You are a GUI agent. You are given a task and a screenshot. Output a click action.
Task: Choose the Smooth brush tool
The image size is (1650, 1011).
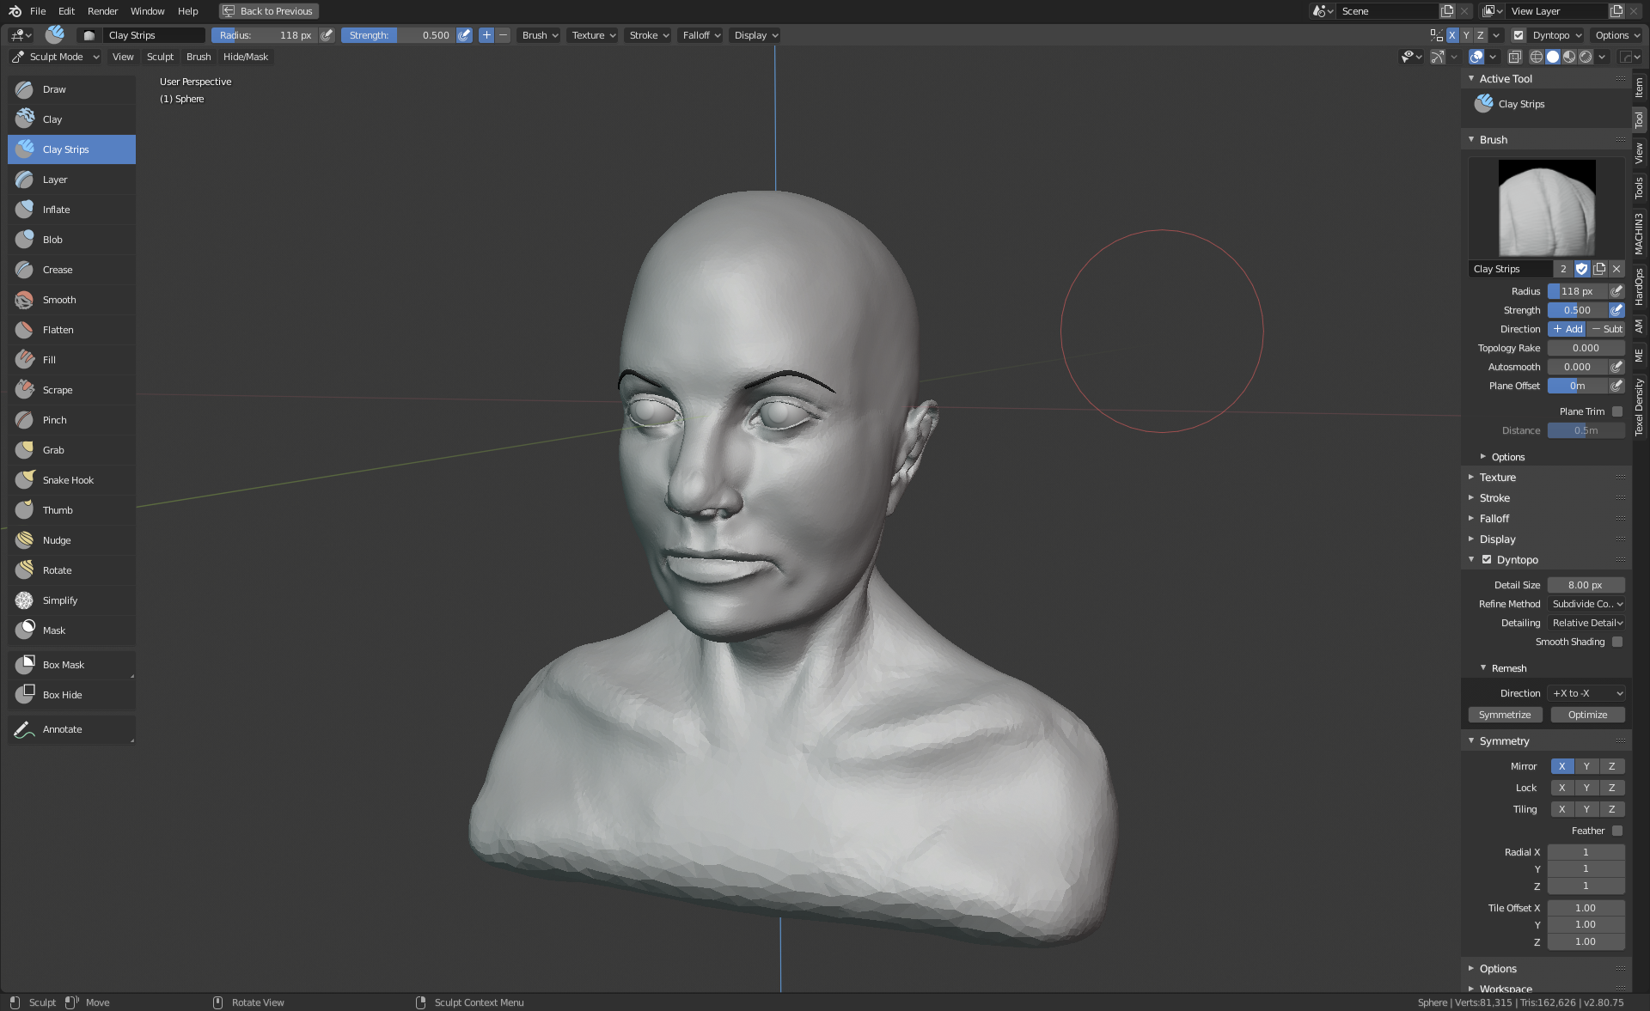click(59, 300)
